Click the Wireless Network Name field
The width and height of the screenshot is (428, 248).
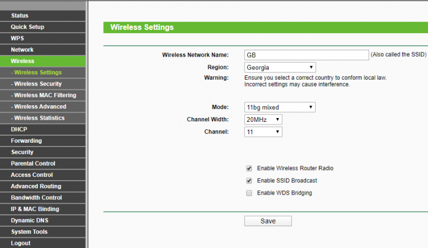click(x=306, y=55)
